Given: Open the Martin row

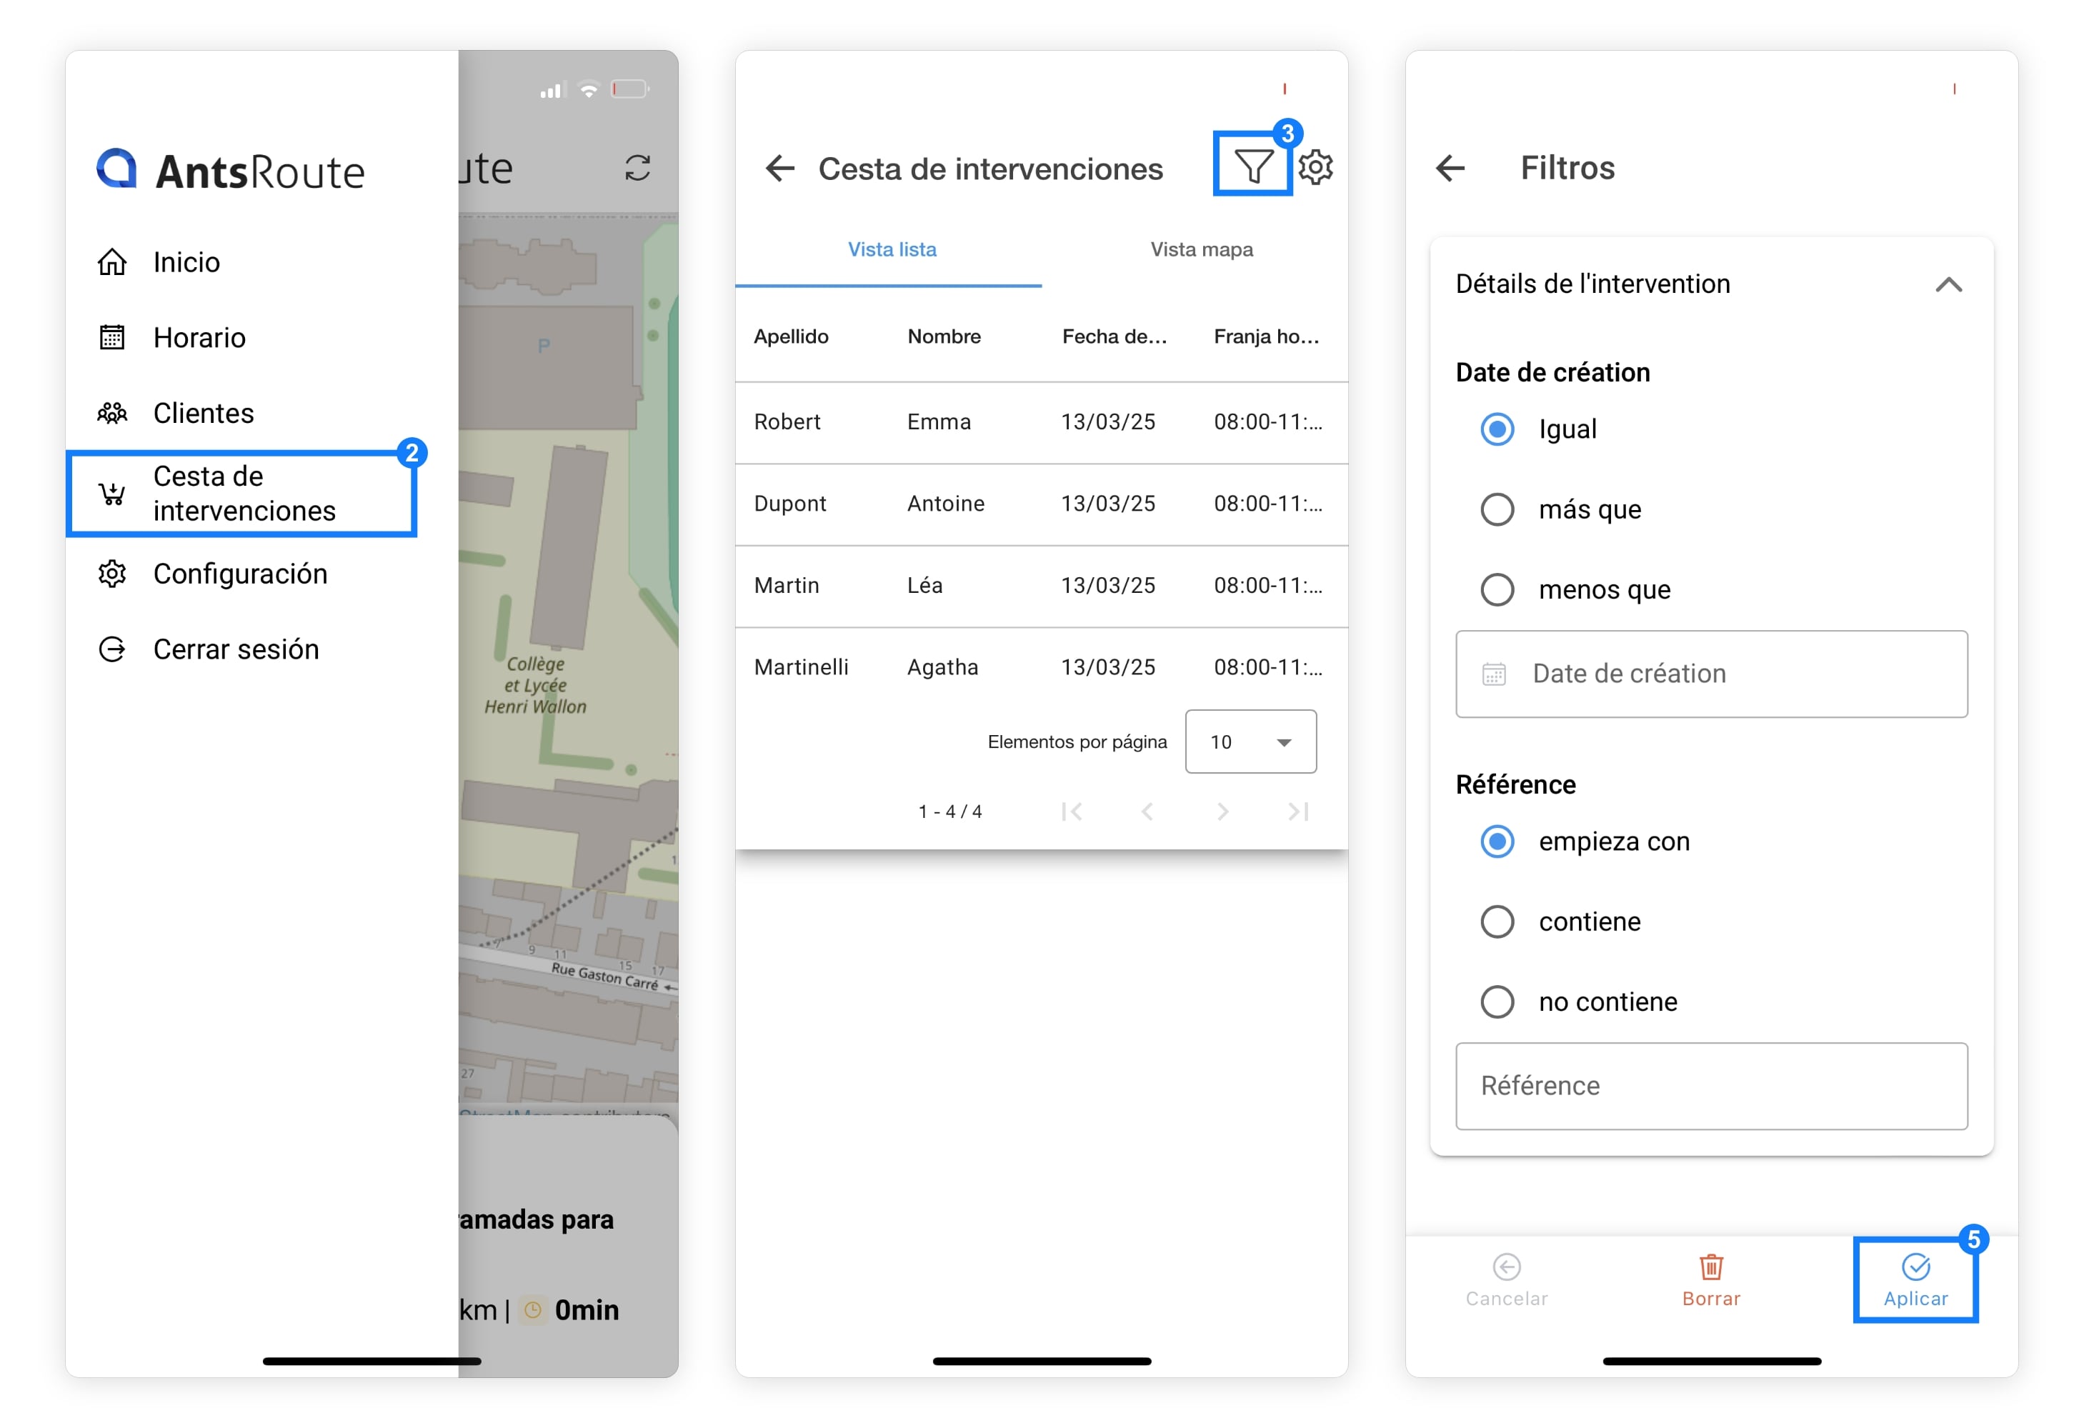Looking at the screenshot, I should 1041,585.
